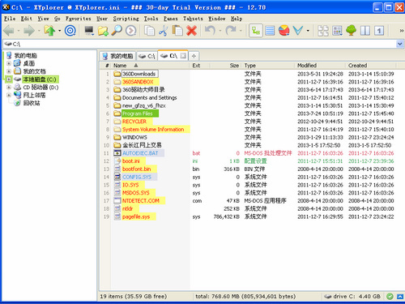Image resolution: width=405 pixels, height=304 pixels.
Task: Click the blue target Hotlist icon
Action: (70, 31)
